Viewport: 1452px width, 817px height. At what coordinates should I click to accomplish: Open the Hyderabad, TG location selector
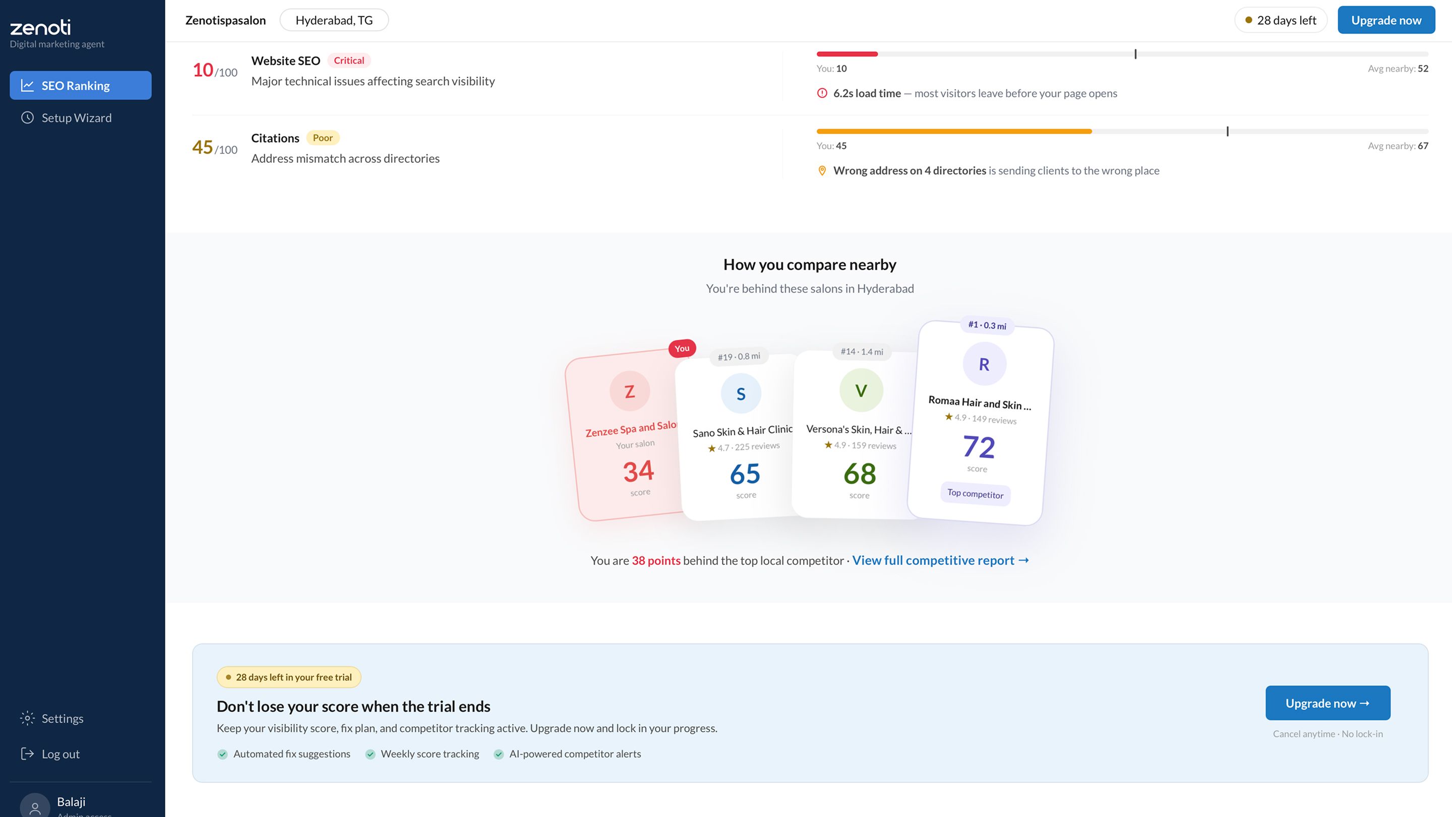point(334,20)
